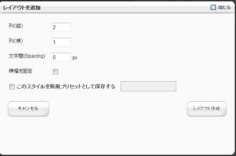236x156 pixels.
Task: Click the 列(横) label
Action: click(x=16, y=41)
